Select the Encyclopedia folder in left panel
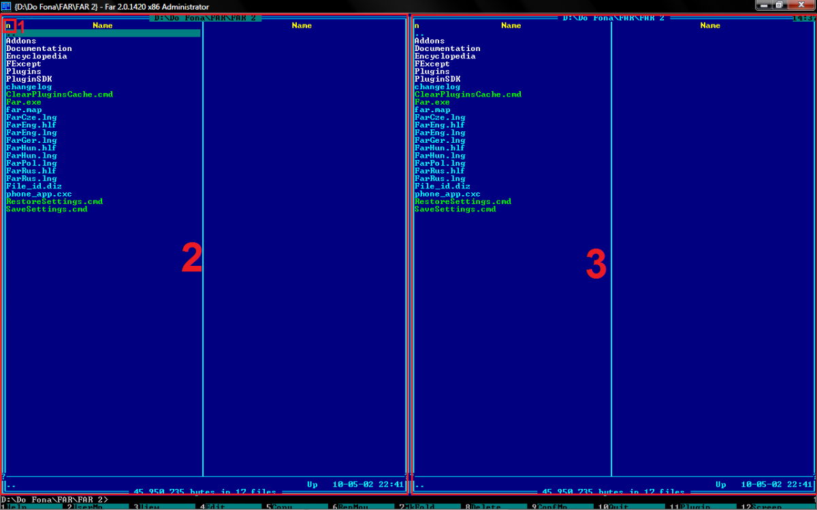Image resolution: width=817 pixels, height=510 pixels. 37,56
